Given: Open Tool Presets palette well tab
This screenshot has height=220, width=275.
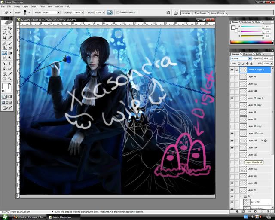Looking at the screenshot, I should point(200,13).
